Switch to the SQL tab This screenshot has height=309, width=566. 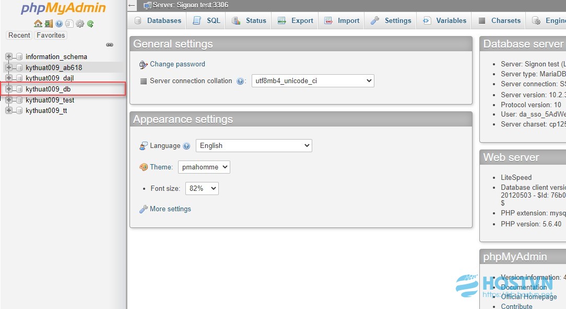coord(206,20)
